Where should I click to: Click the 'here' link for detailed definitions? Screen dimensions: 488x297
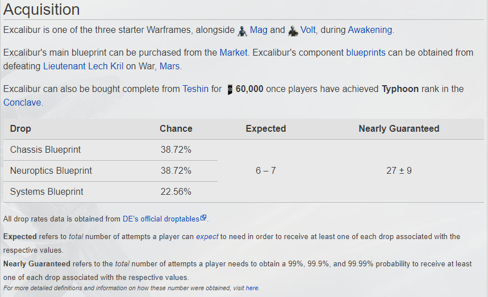click(x=252, y=288)
